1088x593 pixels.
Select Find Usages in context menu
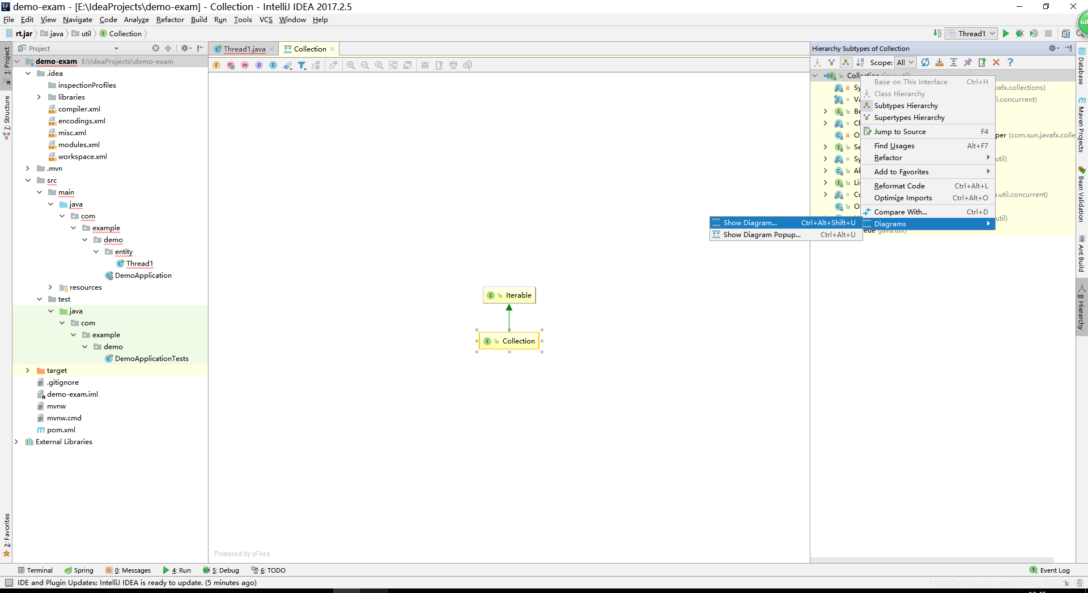pos(928,146)
